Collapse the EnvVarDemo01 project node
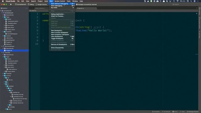The image size is (201, 113). [2, 13]
